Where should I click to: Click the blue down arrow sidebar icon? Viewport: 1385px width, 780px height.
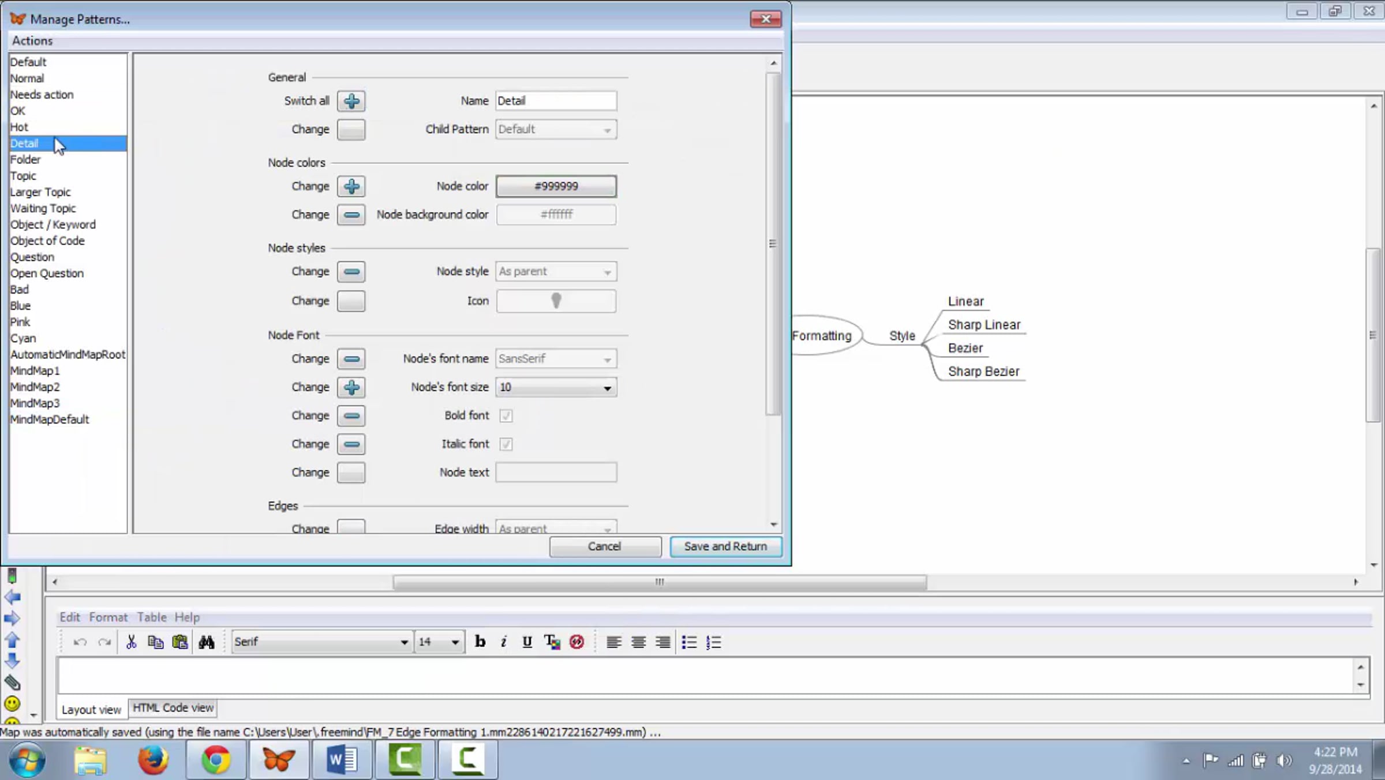tap(12, 661)
